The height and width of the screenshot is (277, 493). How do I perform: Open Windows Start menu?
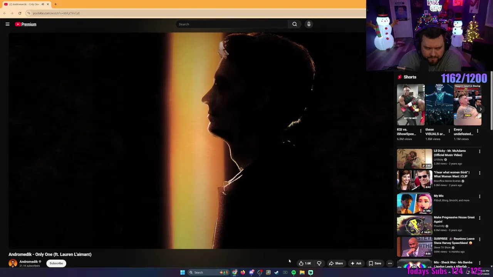(x=183, y=272)
